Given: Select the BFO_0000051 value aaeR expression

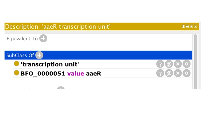Looking at the screenshot, I should (61, 74).
